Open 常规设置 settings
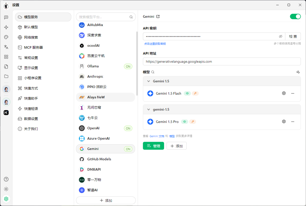This screenshot has height=206, width=306. (x=43, y=58)
